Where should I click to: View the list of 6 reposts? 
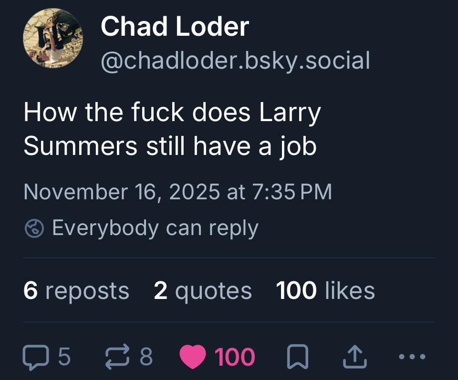point(76,290)
